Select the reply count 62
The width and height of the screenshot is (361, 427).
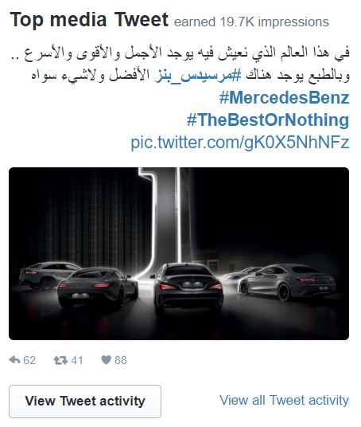(29, 360)
